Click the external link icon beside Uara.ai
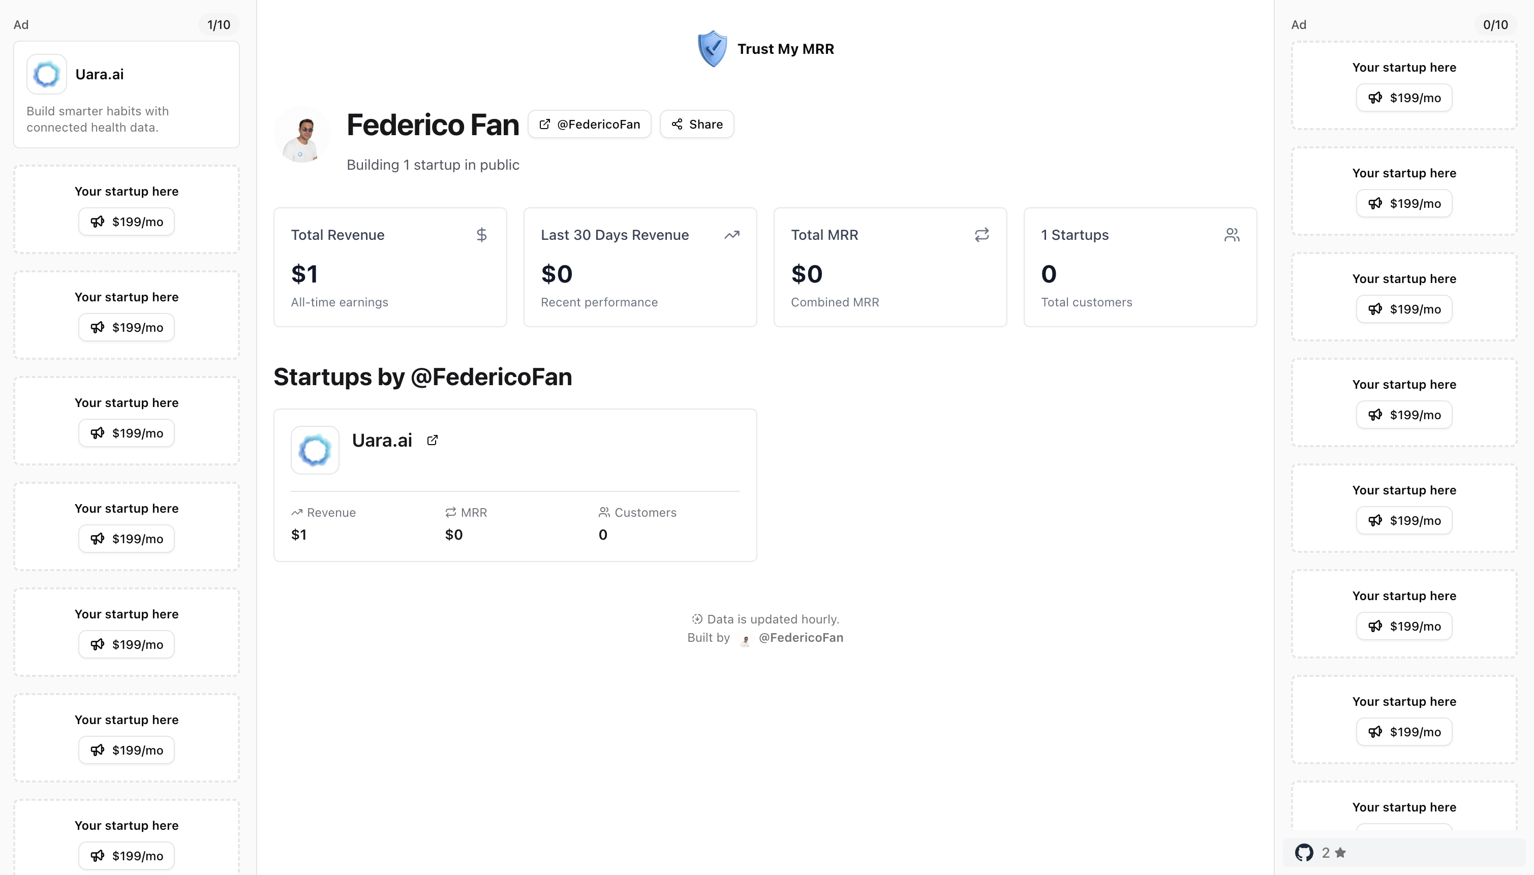Viewport: 1534px width, 875px height. click(432, 441)
